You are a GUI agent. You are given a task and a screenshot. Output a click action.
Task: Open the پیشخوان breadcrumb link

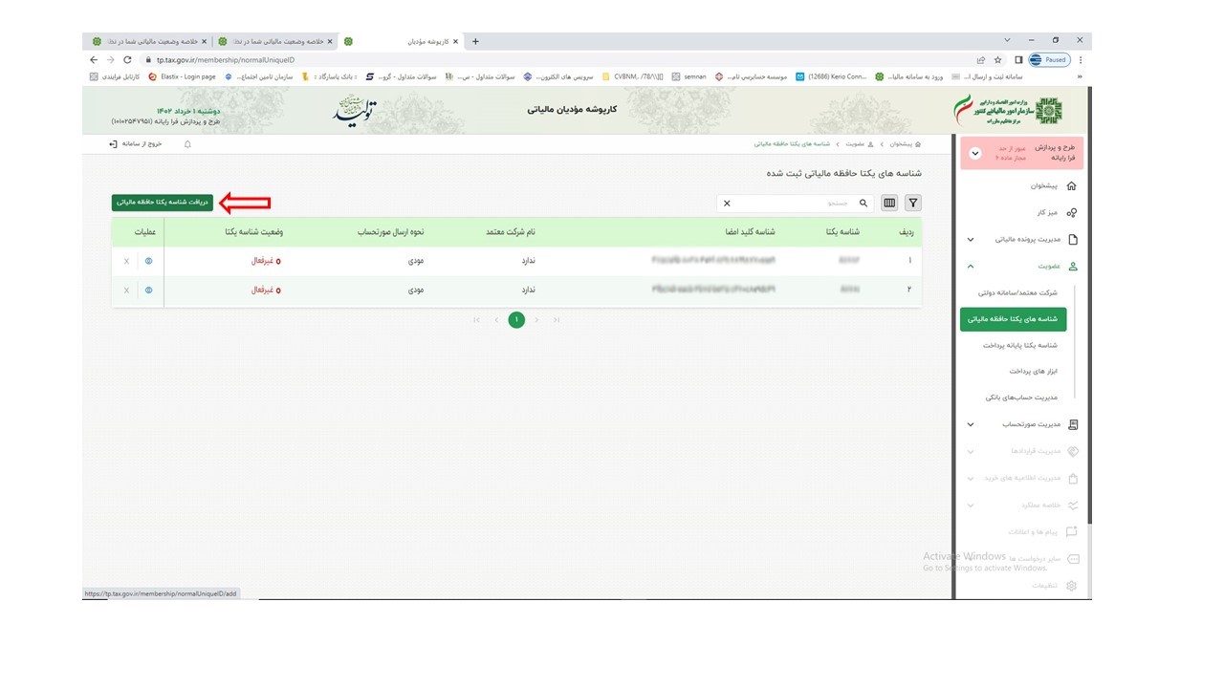[x=904, y=144]
